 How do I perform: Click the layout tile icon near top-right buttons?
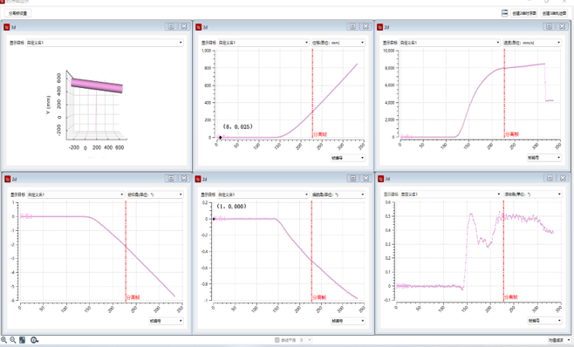point(505,13)
